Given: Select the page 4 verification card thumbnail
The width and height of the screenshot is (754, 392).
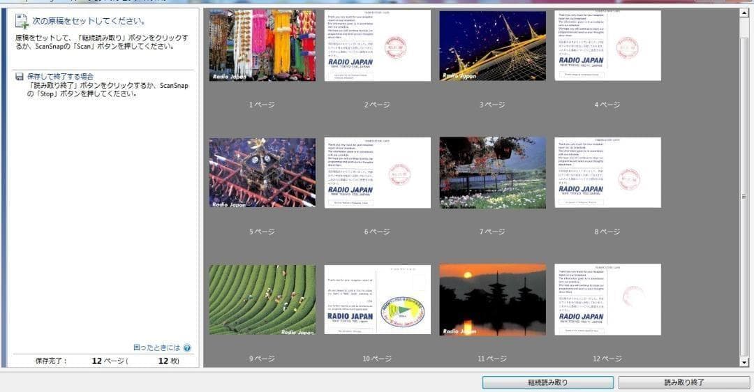Looking at the screenshot, I should 607,45.
